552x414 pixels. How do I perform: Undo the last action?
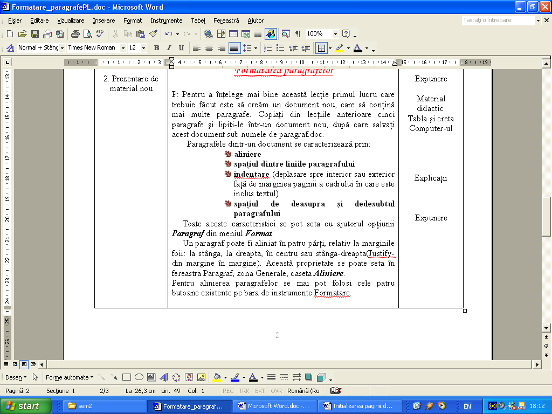(169, 34)
